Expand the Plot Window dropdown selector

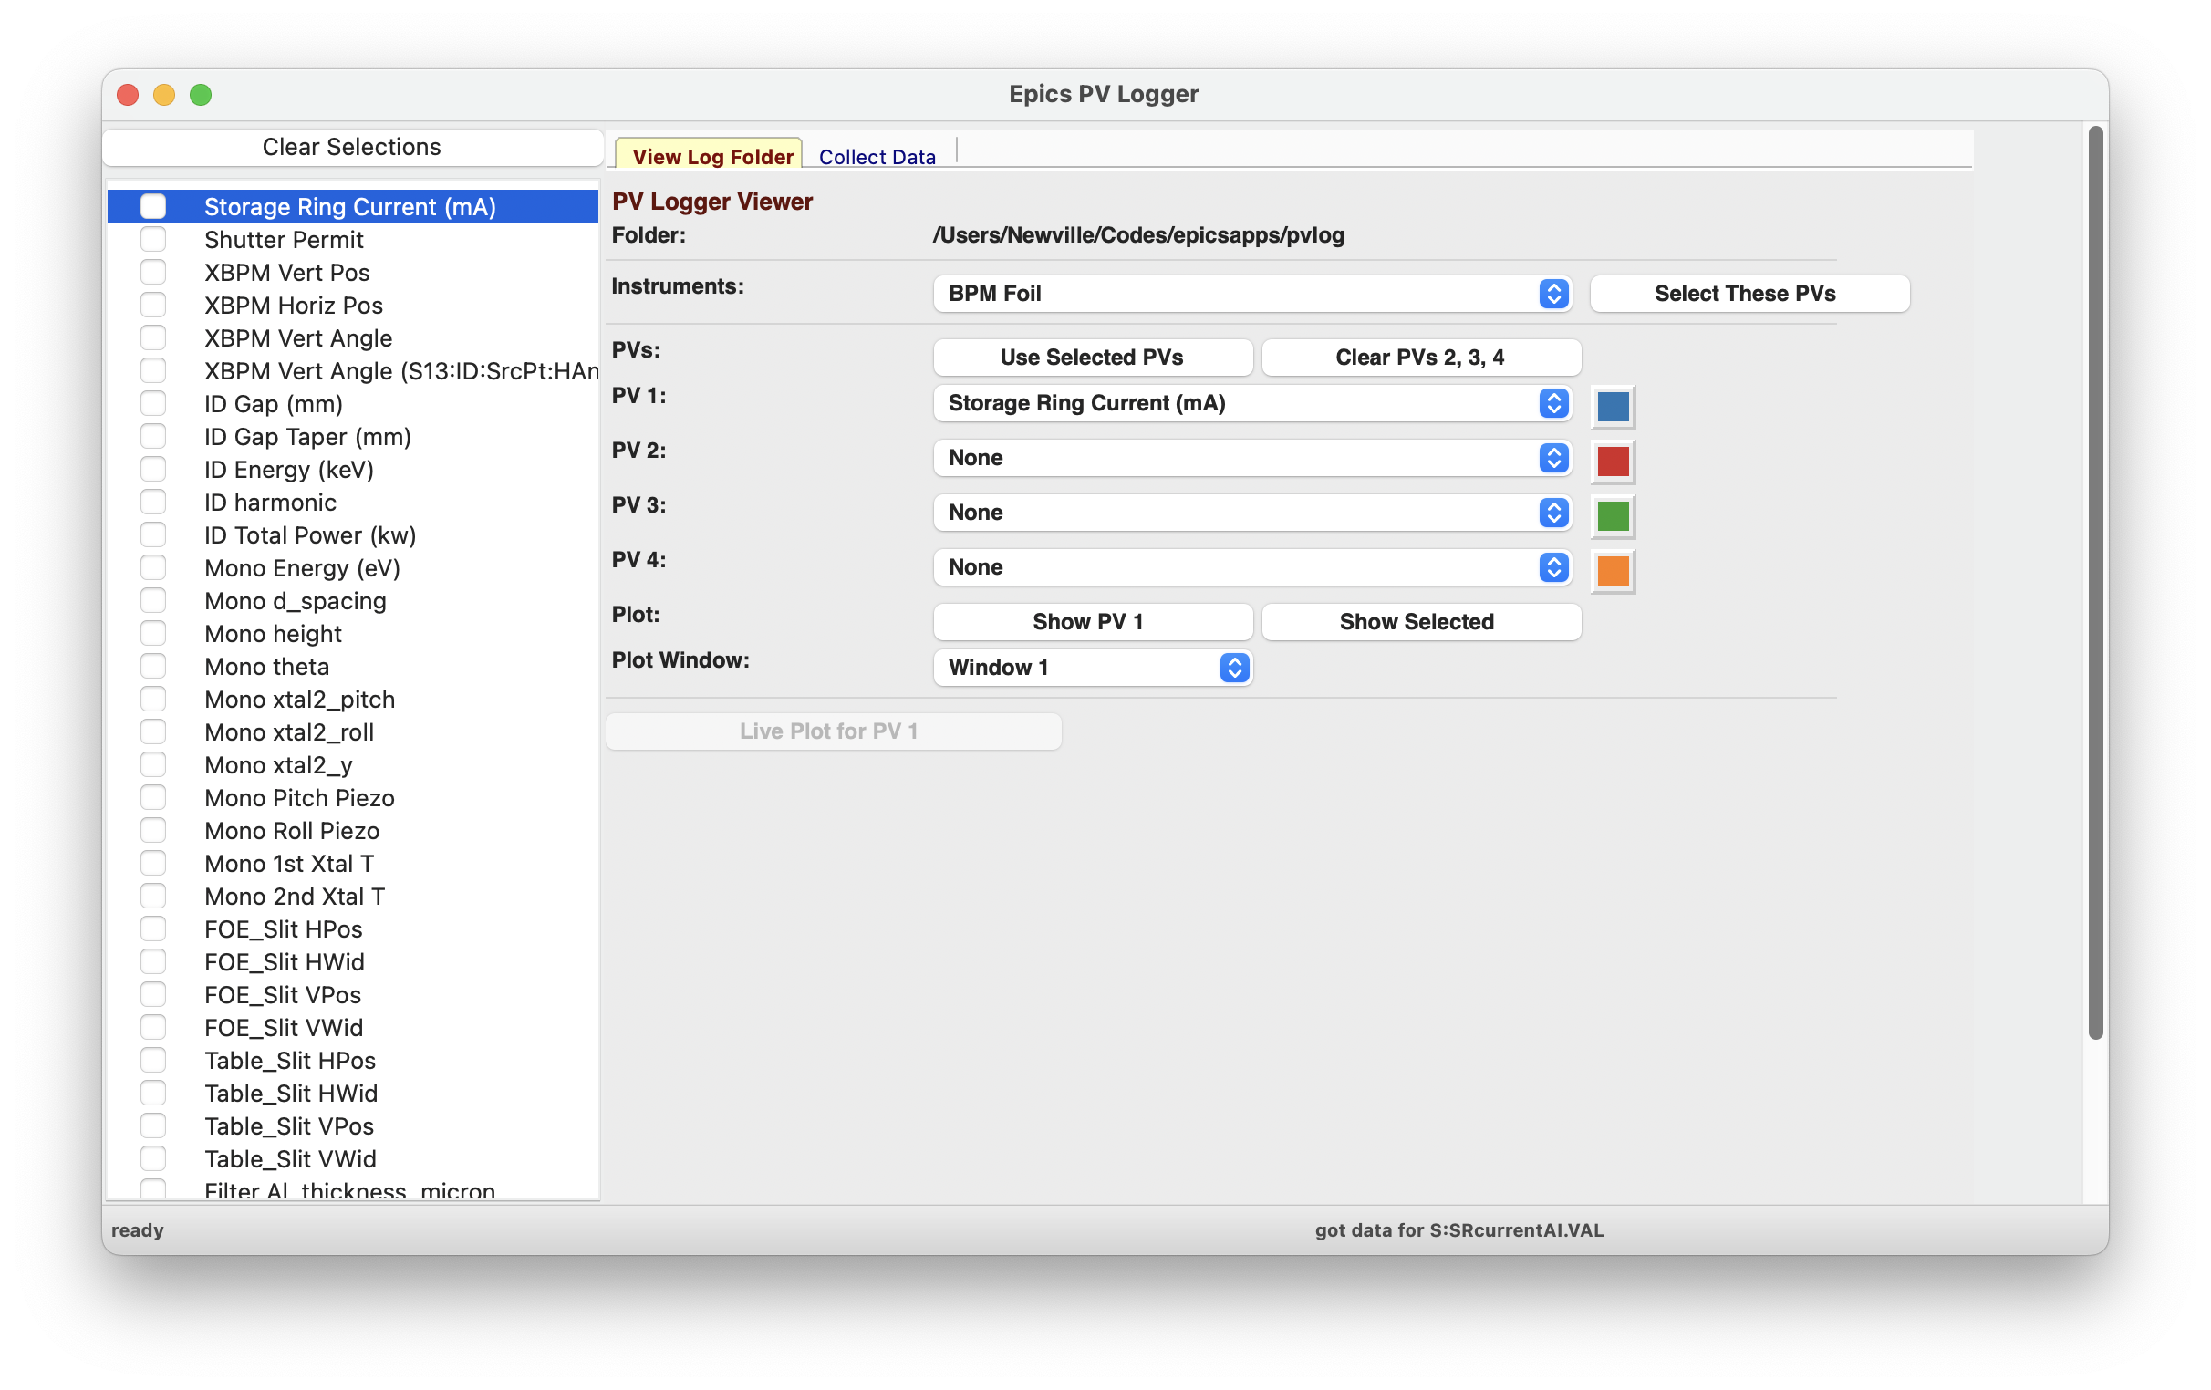(1234, 666)
